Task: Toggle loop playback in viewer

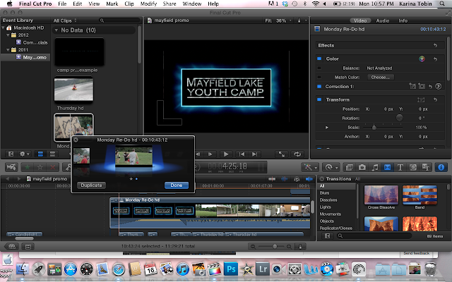Action: point(297,154)
